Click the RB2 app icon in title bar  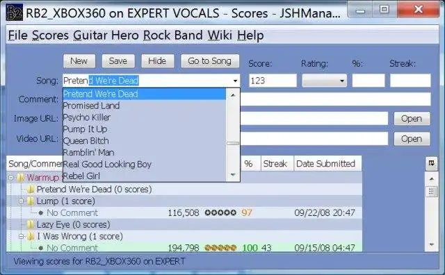tap(14, 12)
